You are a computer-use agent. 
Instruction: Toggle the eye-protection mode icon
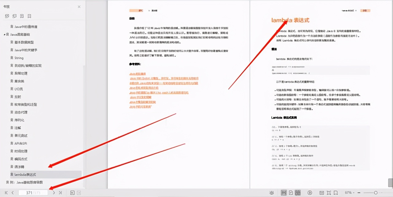point(272,193)
